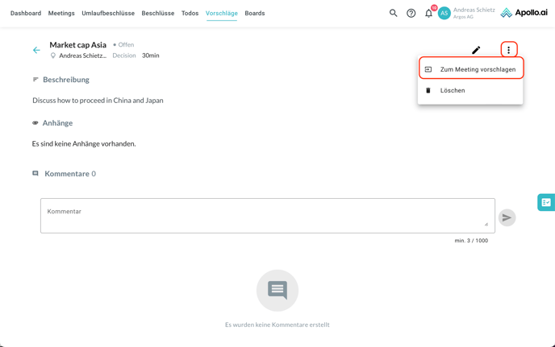Click the send comment arrow button
The width and height of the screenshot is (555, 347).
pyautogui.click(x=507, y=217)
